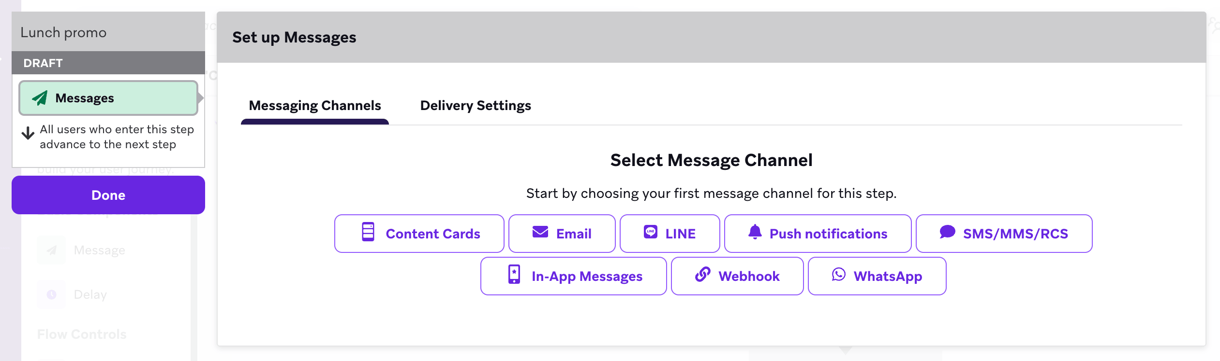Image resolution: width=1220 pixels, height=361 pixels.
Task: Click the WhatsApp logo icon
Action: tap(838, 275)
